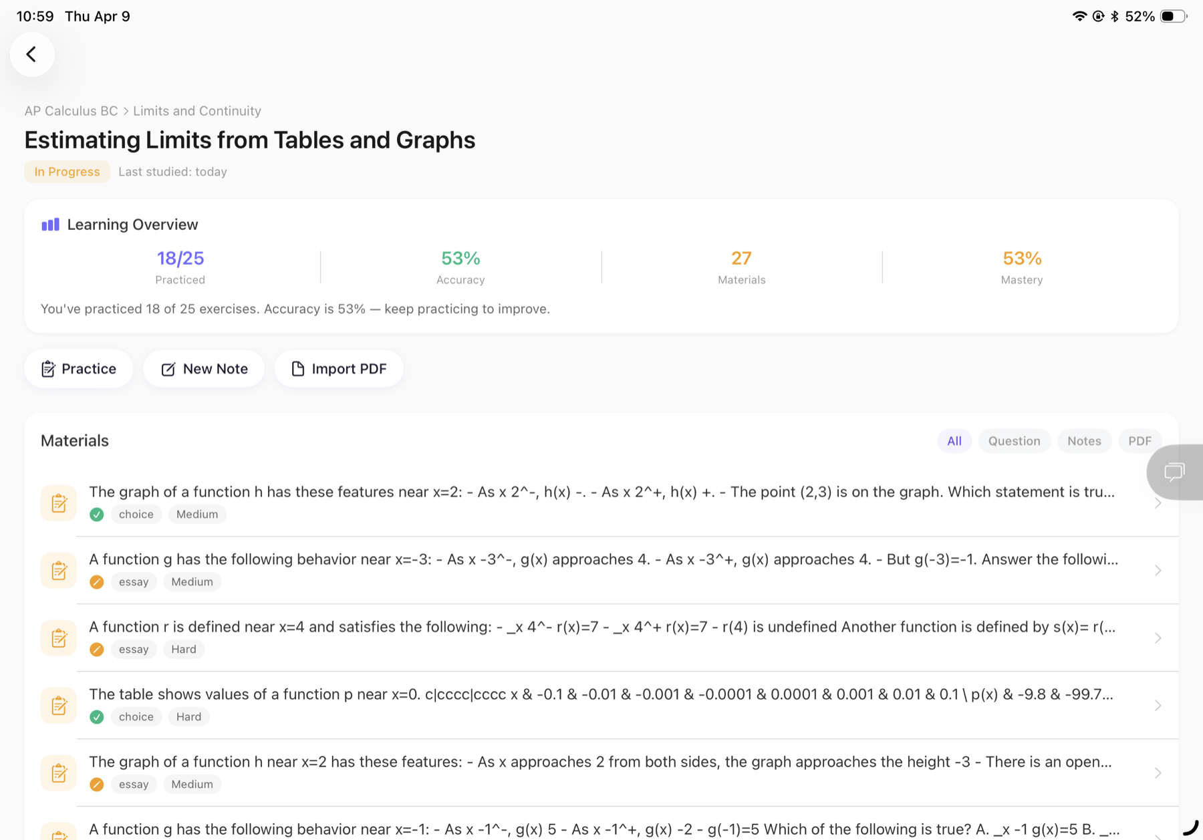Open the 'height -3' question via its chevron
Viewport: 1203px width, 840px height.
tap(1158, 773)
